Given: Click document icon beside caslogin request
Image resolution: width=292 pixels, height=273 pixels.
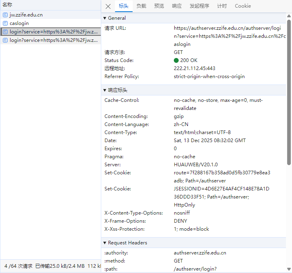Looking at the screenshot, I should point(5,23).
